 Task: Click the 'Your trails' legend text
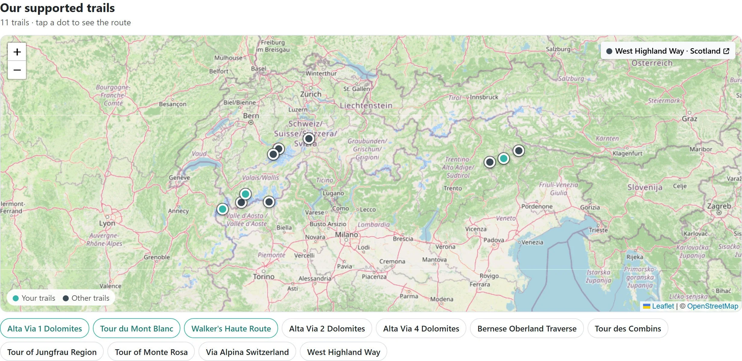38,298
